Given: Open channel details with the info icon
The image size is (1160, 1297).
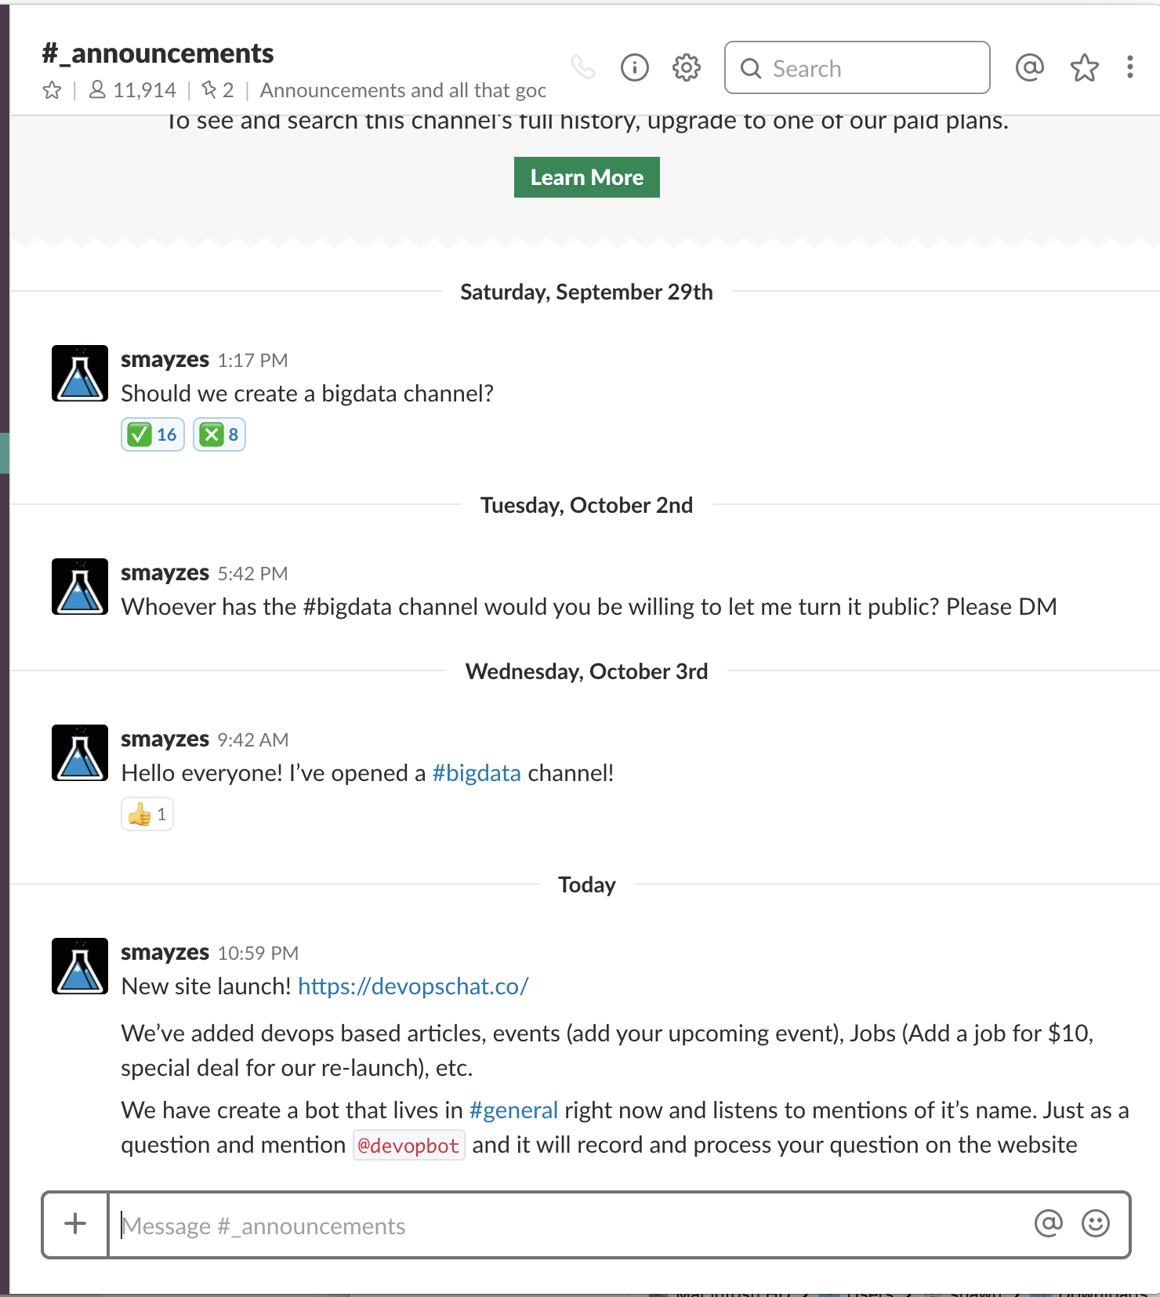Looking at the screenshot, I should click(635, 67).
